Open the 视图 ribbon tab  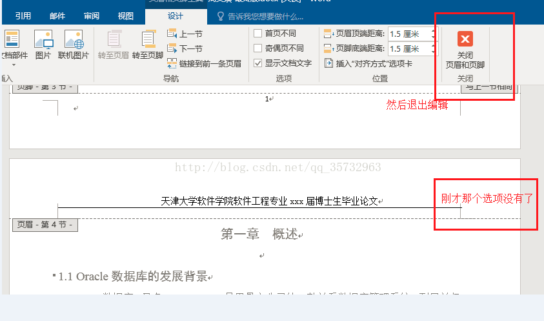pyautogui.click(x=126, y=16)
